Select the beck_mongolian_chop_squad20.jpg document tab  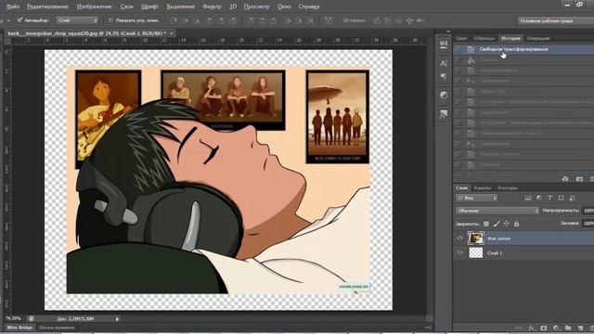tap(86, 33)
